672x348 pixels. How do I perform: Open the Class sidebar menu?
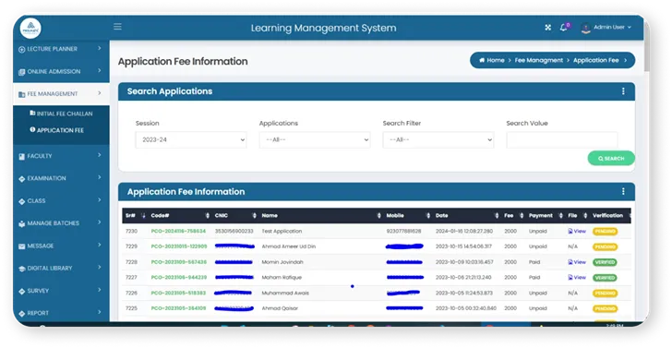(x=61, y=200)
